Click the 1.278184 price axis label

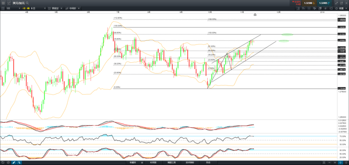coord(342,88)
